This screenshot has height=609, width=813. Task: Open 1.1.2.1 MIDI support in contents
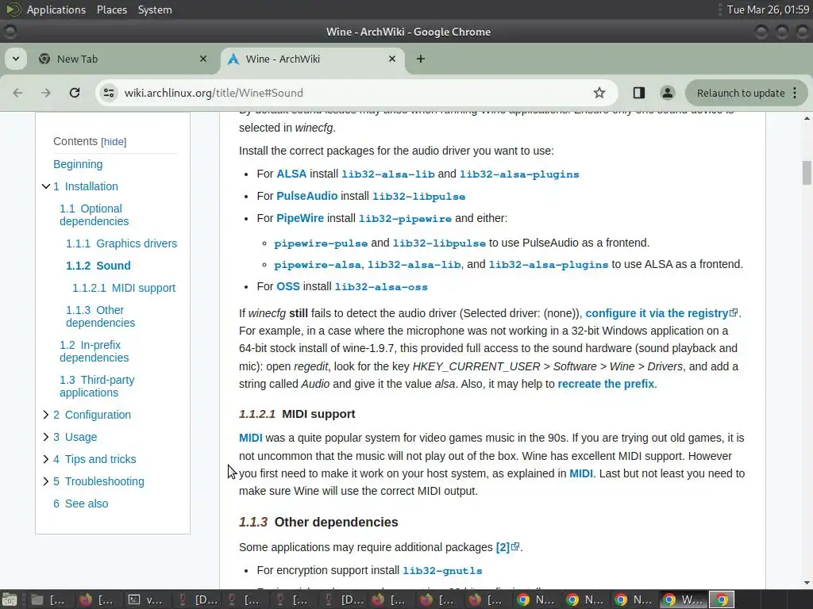[x=124, y=288]
